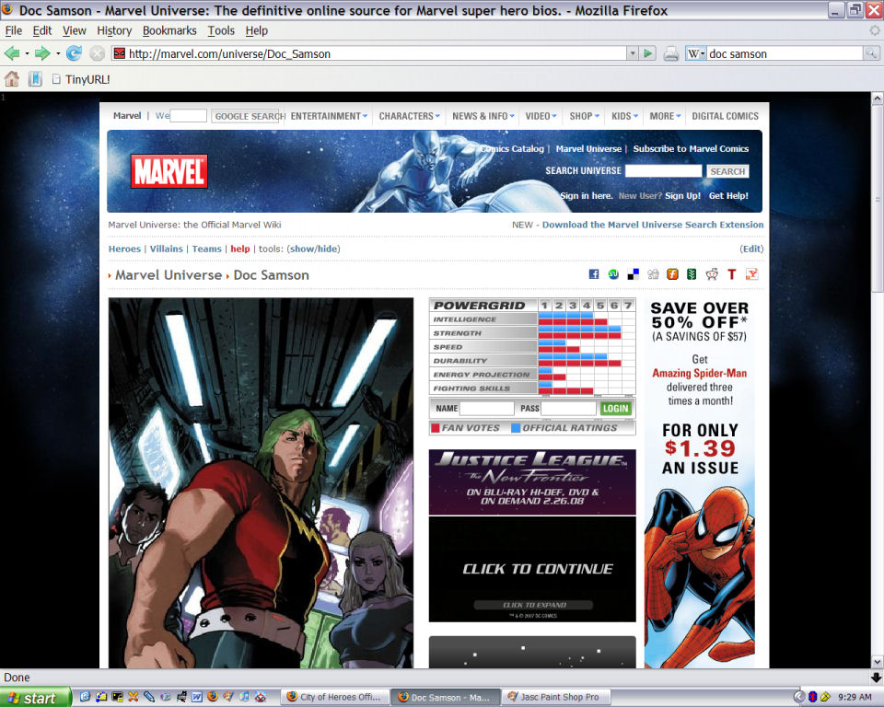Screen dimensions: 884x707
Task: Open the Bookmarks menu
Action: point(169,30)
